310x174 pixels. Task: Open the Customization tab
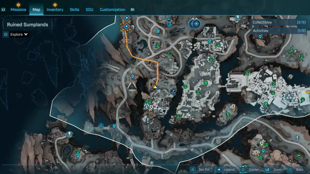pos(112,10)
